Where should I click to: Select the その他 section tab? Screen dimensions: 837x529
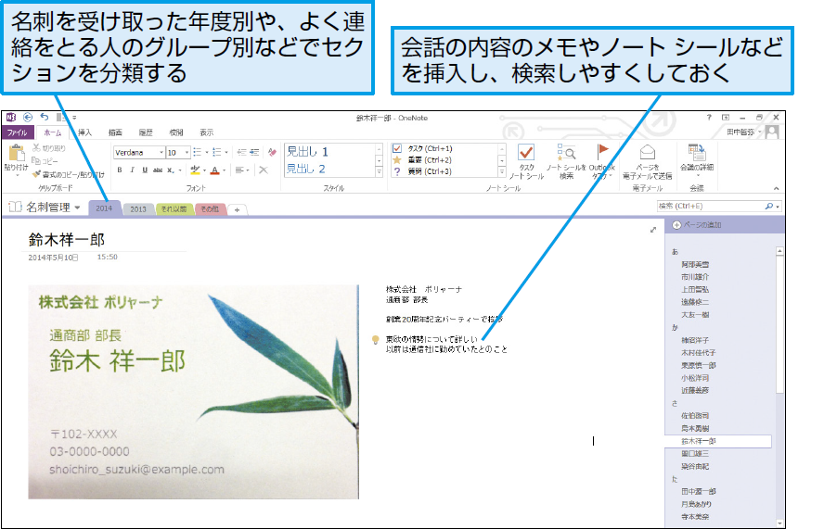(x=210, y=208)
